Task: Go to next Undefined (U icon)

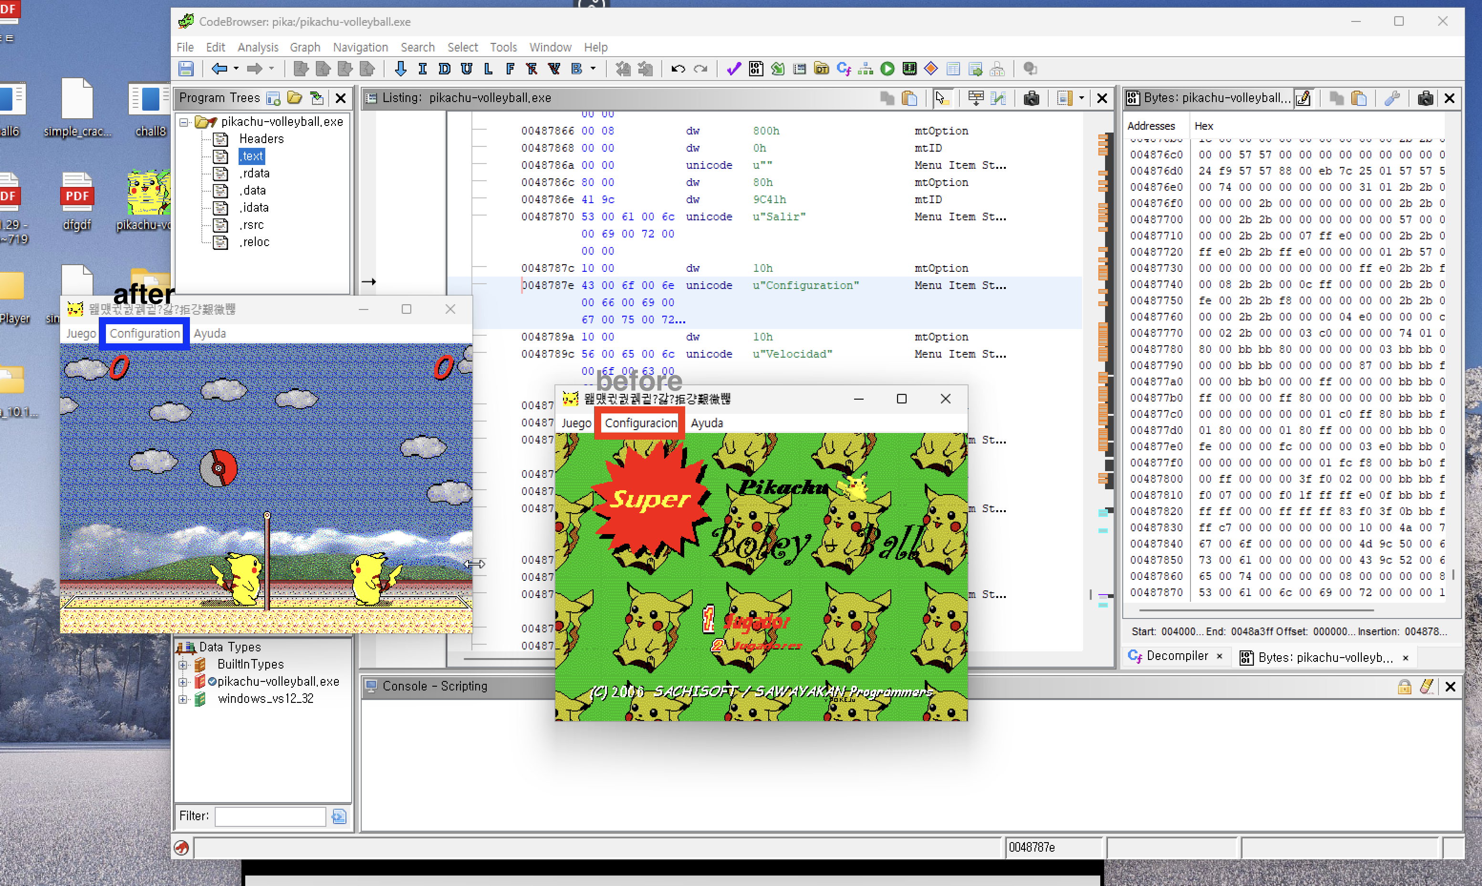Action: [x=467, y=69]
